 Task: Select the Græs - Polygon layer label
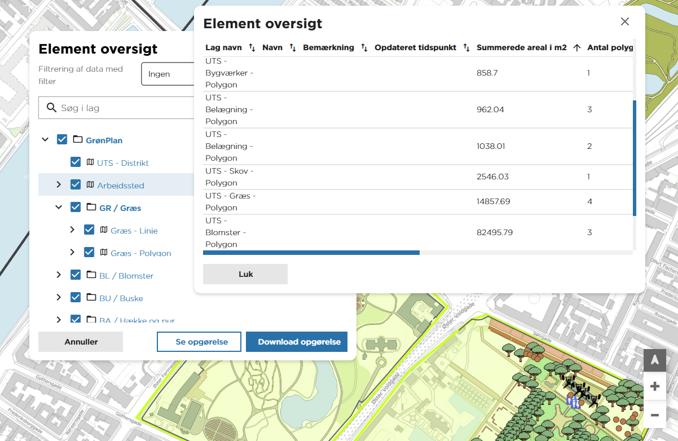pos(141,253)
